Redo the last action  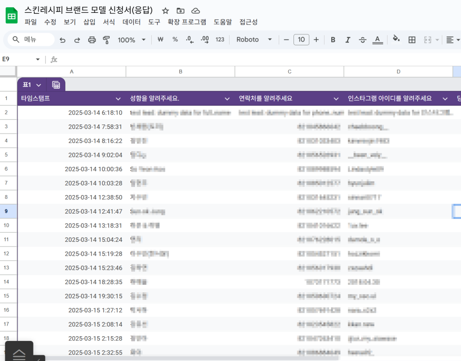pyautogui.click(x=77, y=40)
